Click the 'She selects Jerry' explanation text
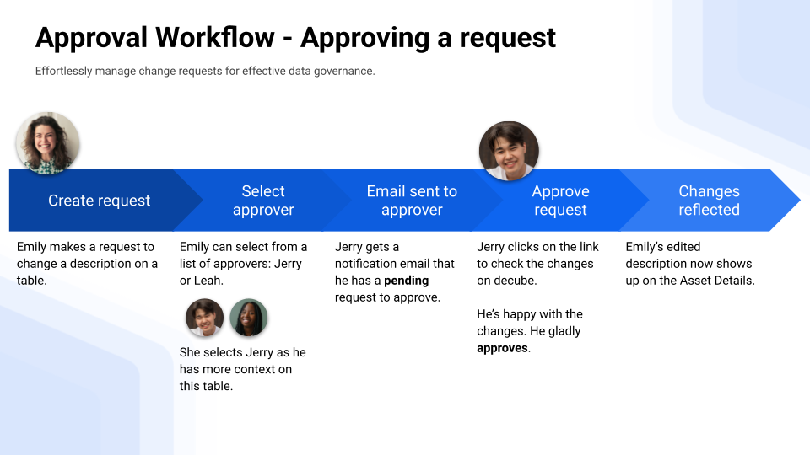 [243, 369]
